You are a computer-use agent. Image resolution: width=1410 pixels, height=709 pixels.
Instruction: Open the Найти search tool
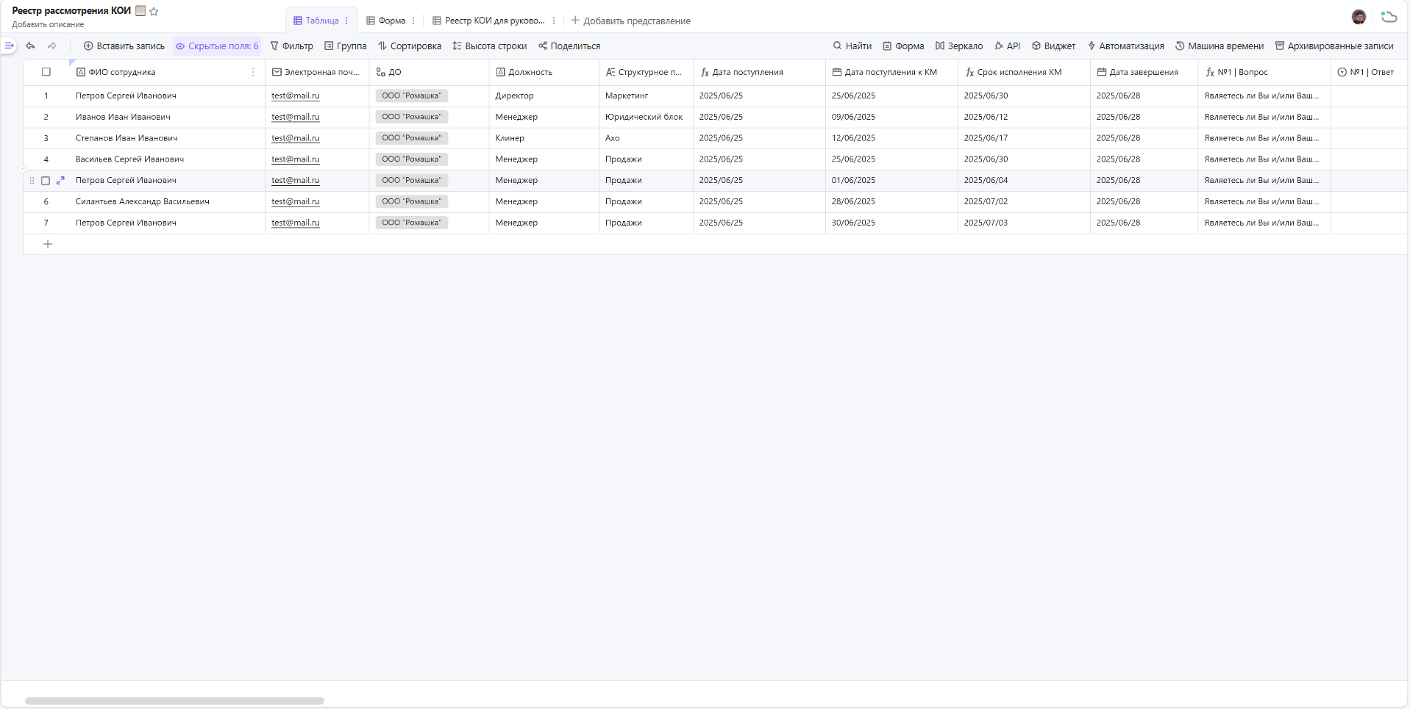pyautogui.click(x=852, y=46)
